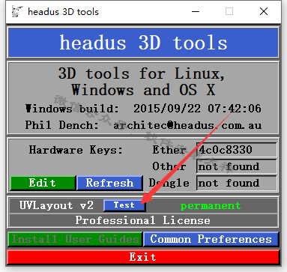Refresh the hardware keys
This screenshot has width=287, height=272.
tap(109, 183)
